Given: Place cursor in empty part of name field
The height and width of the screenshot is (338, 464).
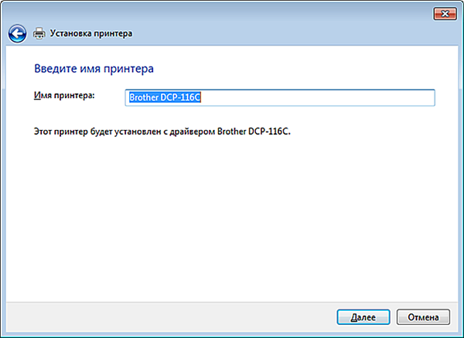Looking at the screenshot, I should point(316,97).
